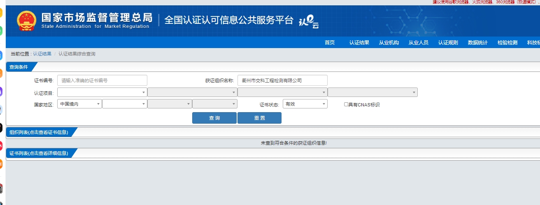Open 认证结果 navigation menu item
The image size is (540, 205).
pos(359,43)
